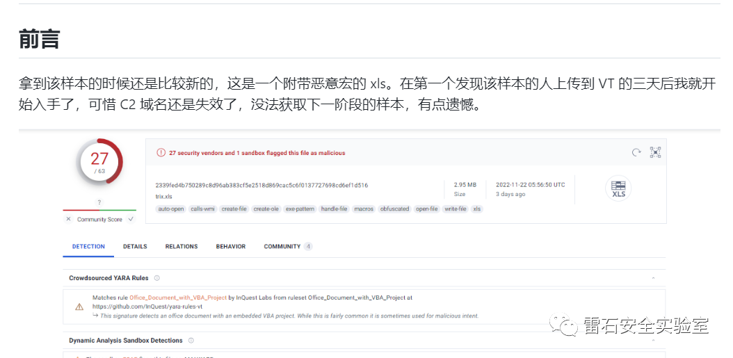Click the exe-pattern tag
This screenshot has height=358, width=733.
coord(300,209)
